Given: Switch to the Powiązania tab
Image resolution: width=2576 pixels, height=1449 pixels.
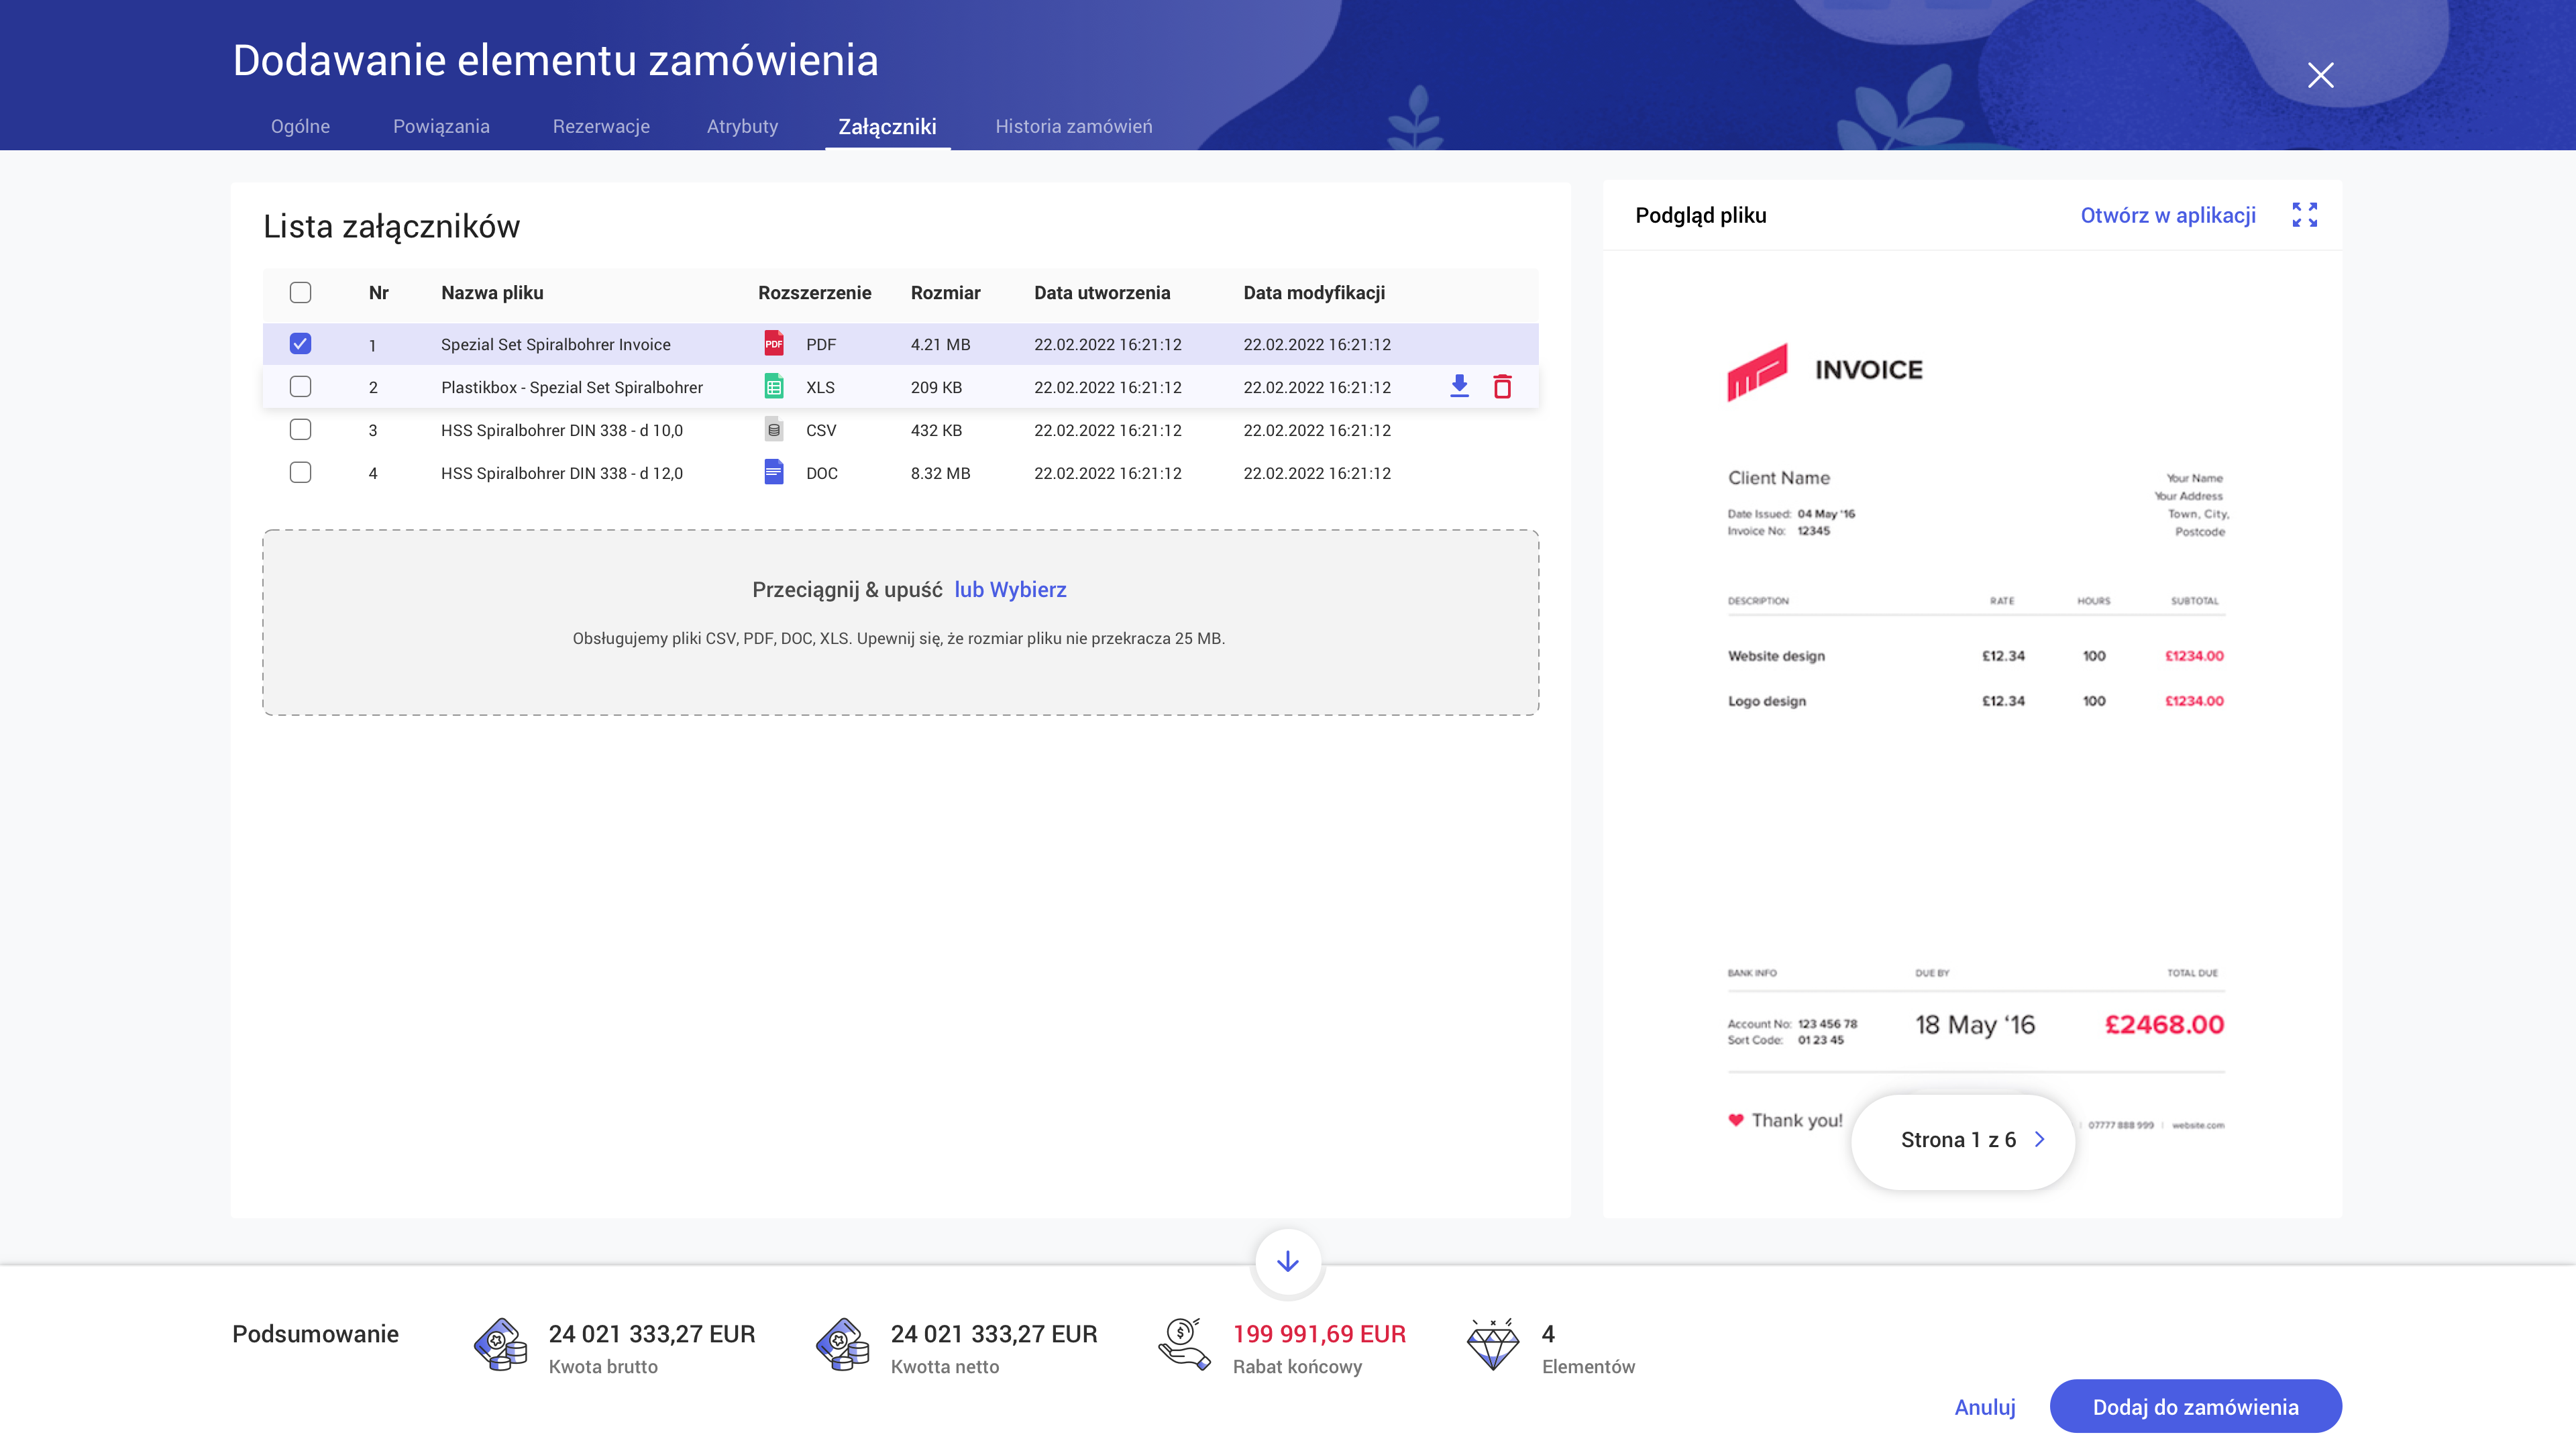Looking at the screenshot, I should point(441,126).
